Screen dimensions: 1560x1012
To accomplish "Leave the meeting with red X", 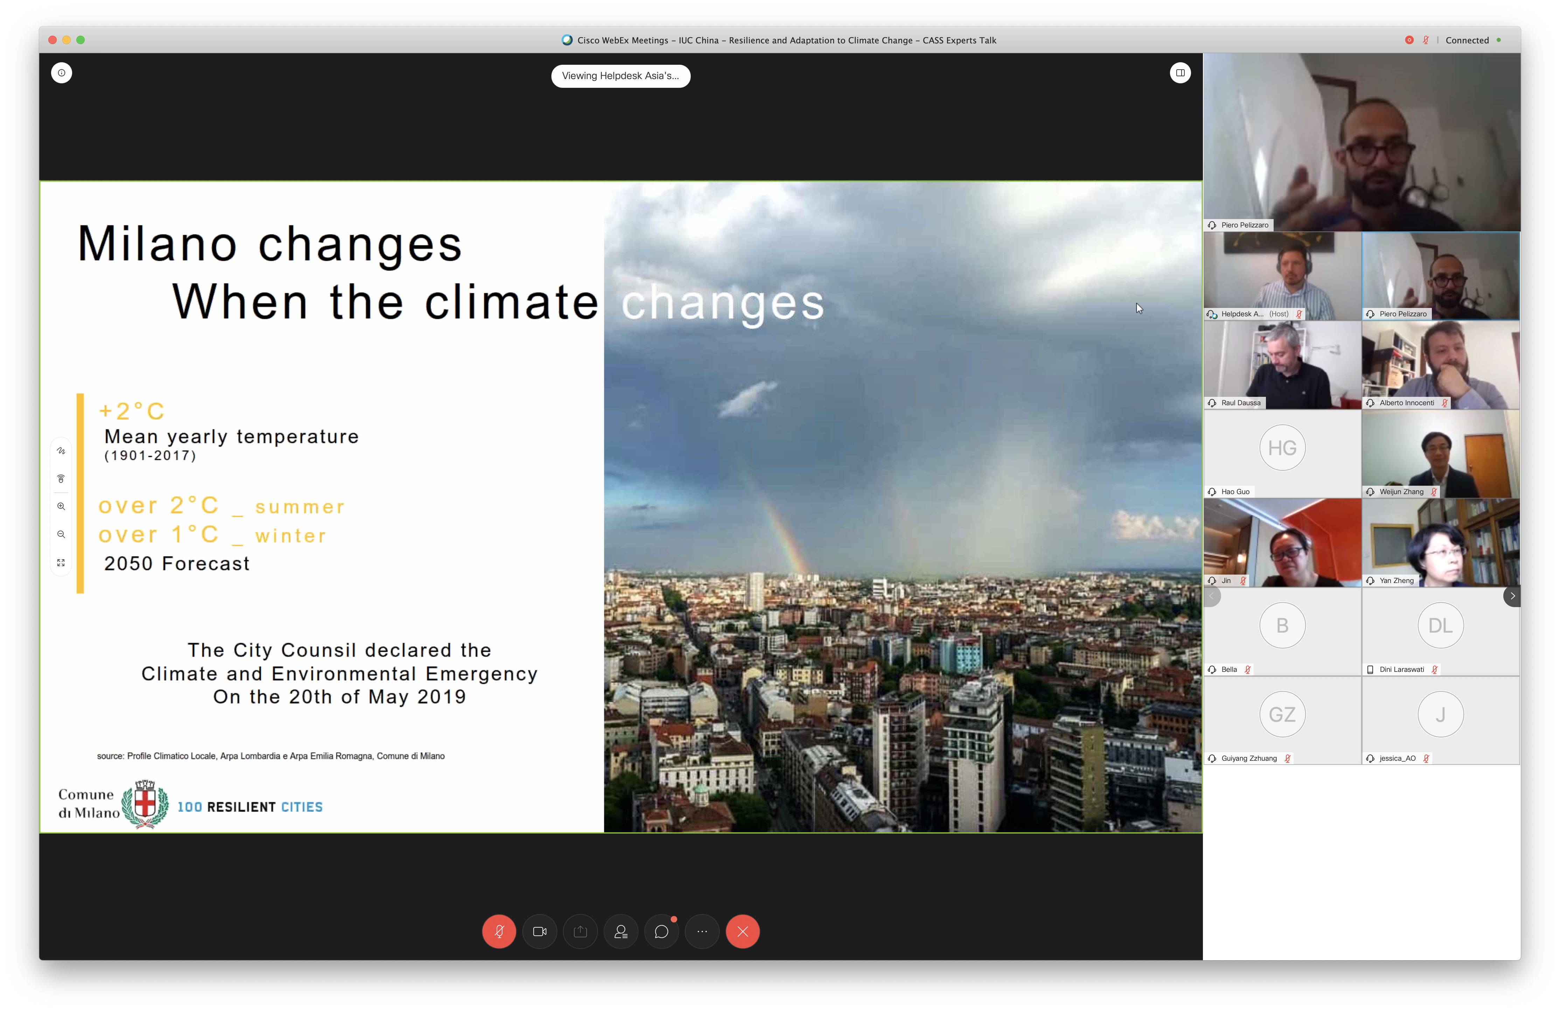I will point(743,932).
